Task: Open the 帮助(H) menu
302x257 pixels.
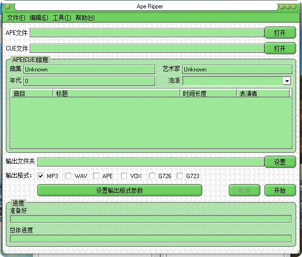Action: click(x=85, y=18)
